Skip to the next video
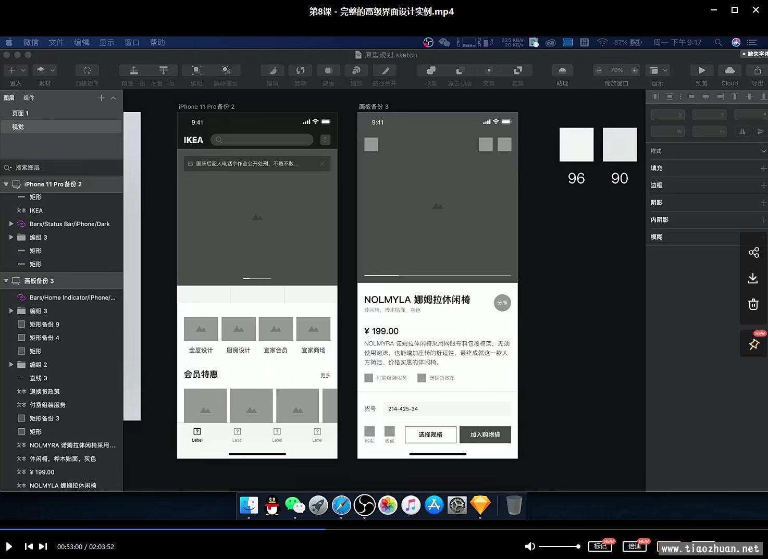The width and height of the screenshot is (768, 559). [43, 546]
